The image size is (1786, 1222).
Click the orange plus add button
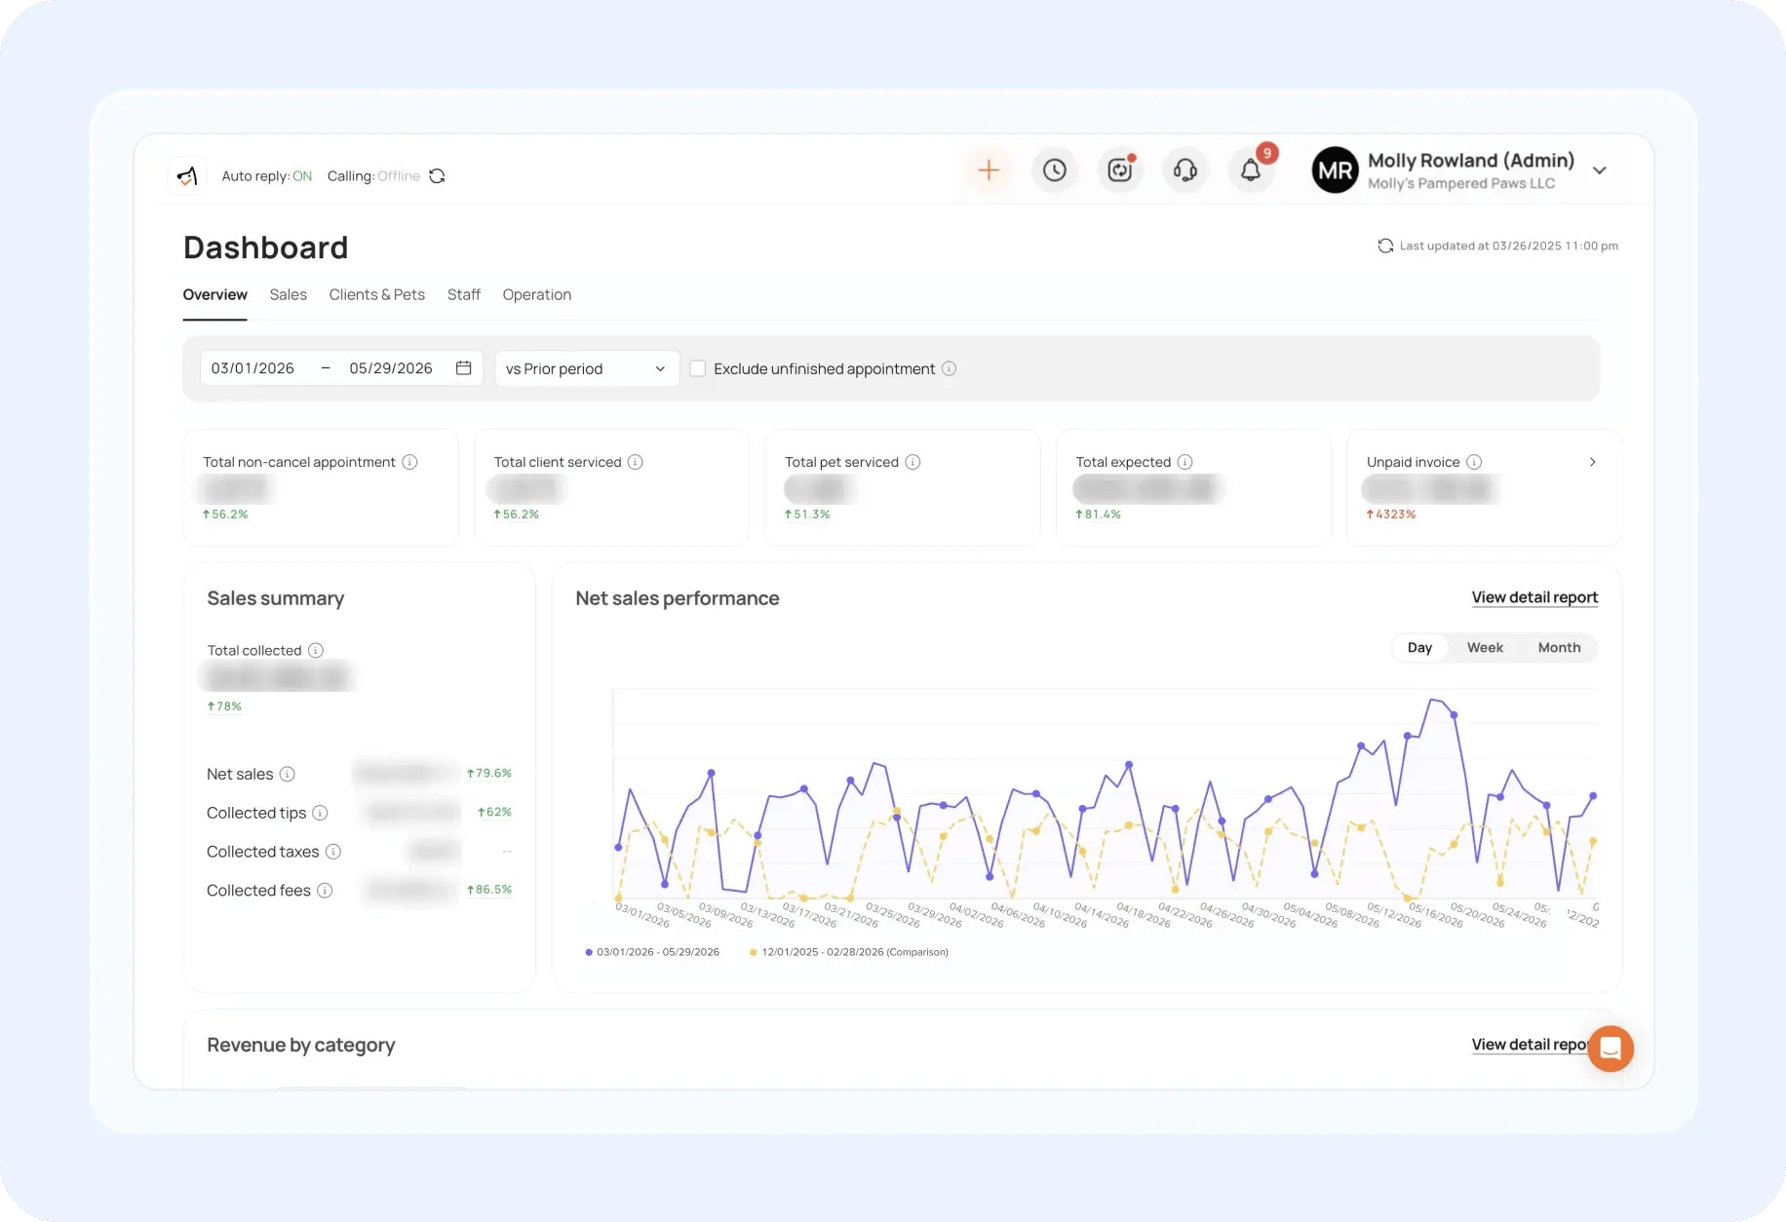coord(989,171)
